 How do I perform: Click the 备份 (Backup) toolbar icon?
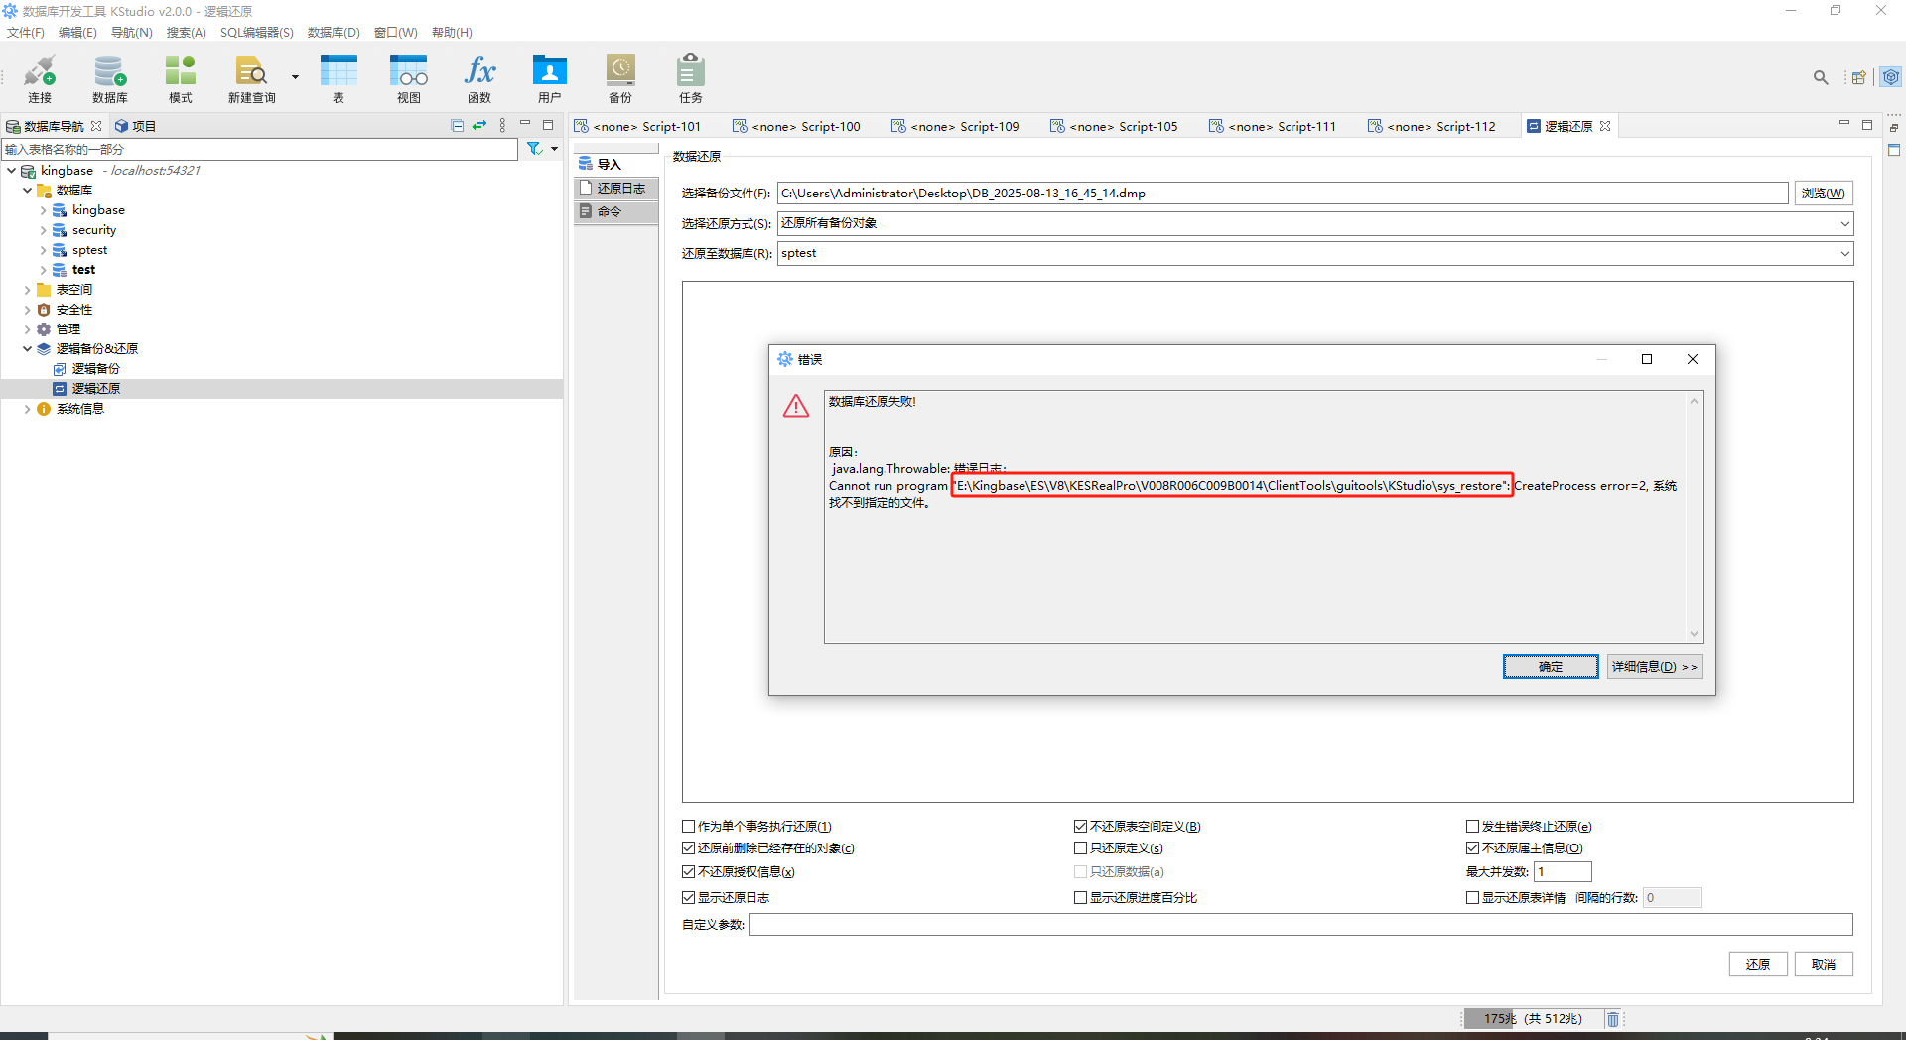pyautogui.click(x=620, y=78)
